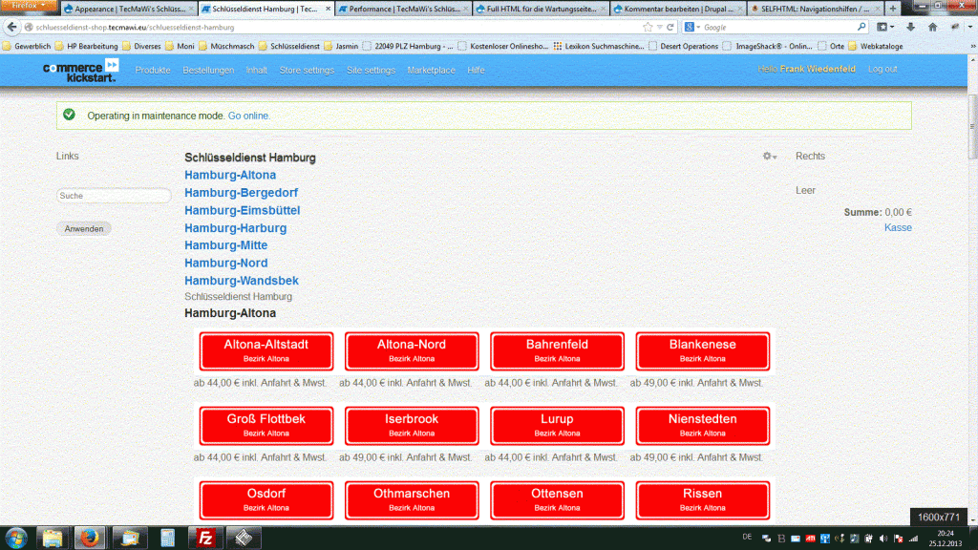Open the Store settings menu

[x=307, y=70]
